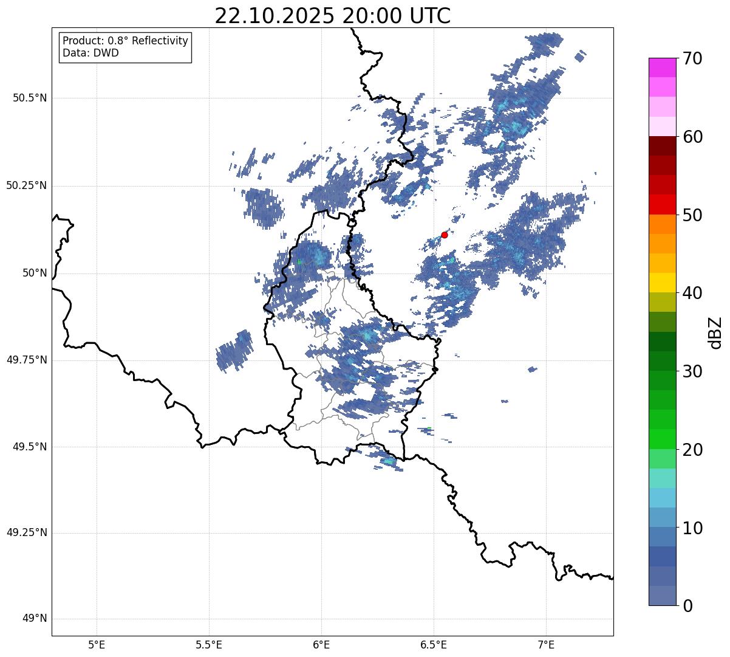Click the "Product: 0.8° Reflectivity" text
This screenshot has width=730, height=657.
coord(126,41)
